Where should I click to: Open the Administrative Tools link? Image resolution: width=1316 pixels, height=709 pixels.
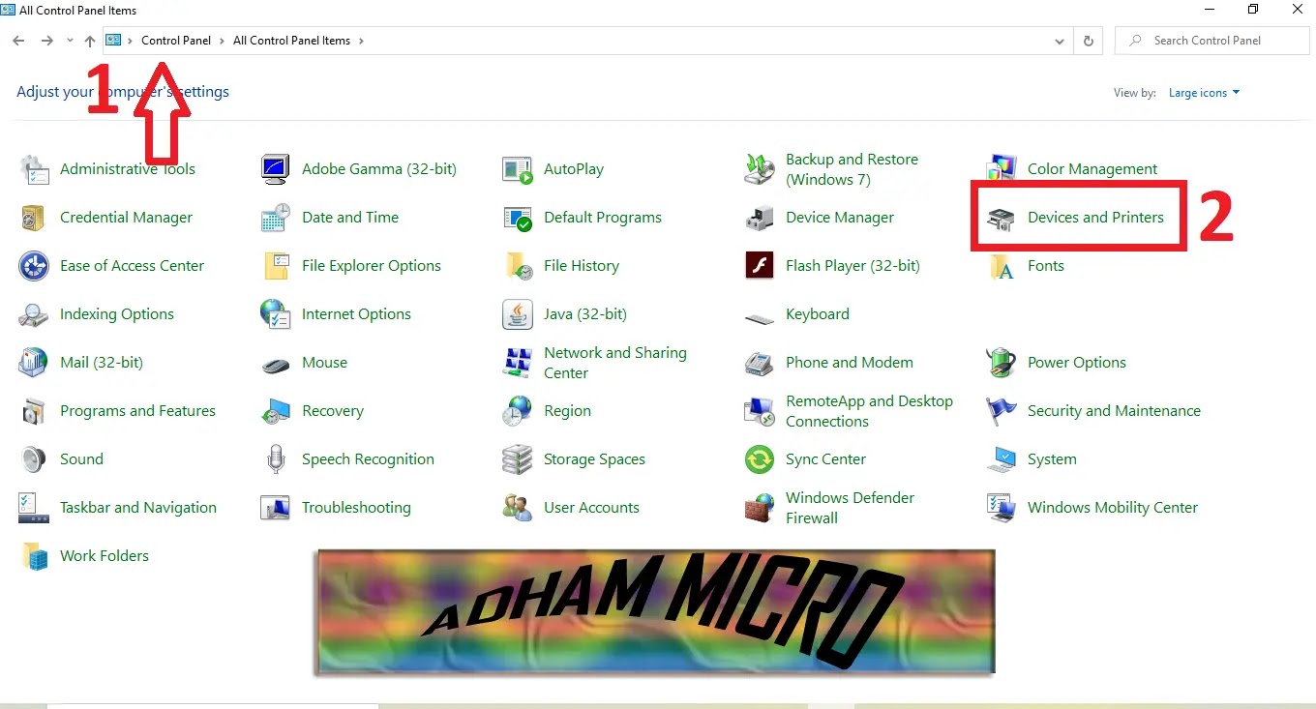[x=128, y=169]
